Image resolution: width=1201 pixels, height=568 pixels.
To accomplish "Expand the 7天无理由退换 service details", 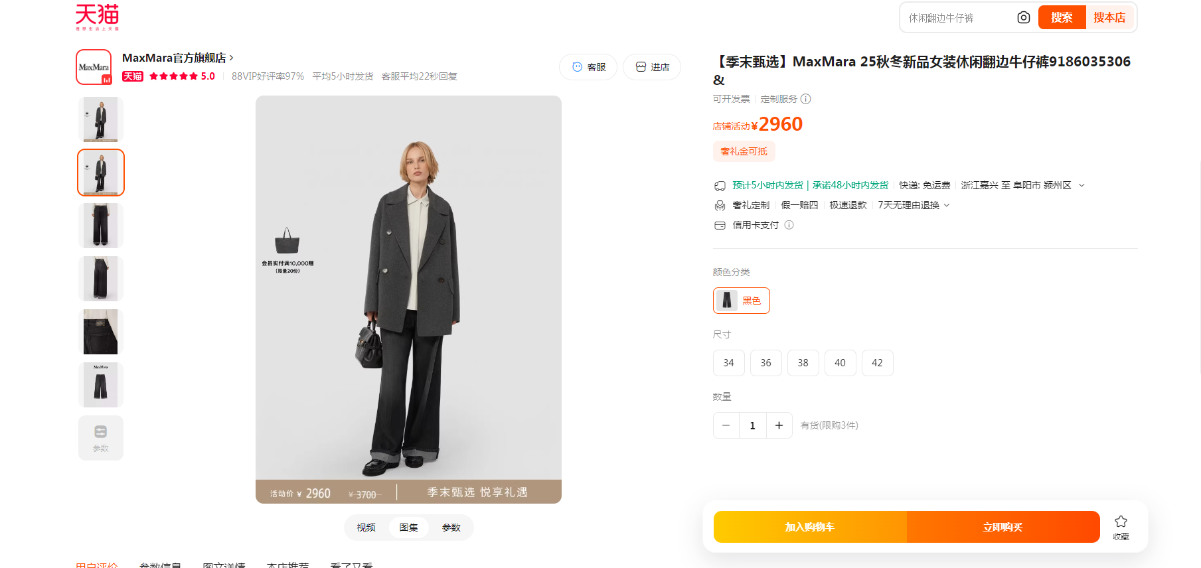I will pyautogui.click(x=947, y=205).
